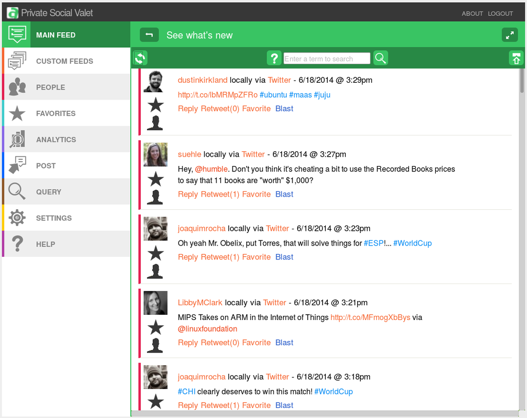Toggle fullscreen with the expand icon
The image size is (527, 418).
point(510,35)
